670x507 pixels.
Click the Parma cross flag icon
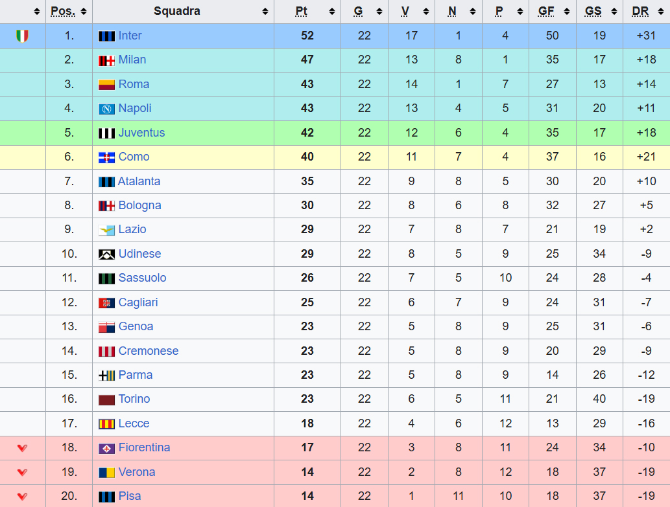(x=106, y=376)
